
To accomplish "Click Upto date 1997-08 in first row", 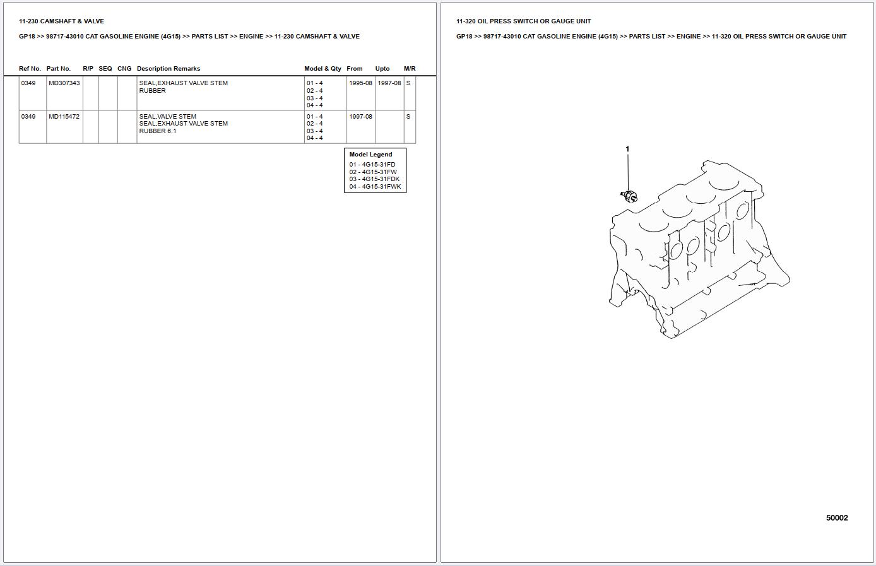I will pyautogui.click(x=389, y=83).
